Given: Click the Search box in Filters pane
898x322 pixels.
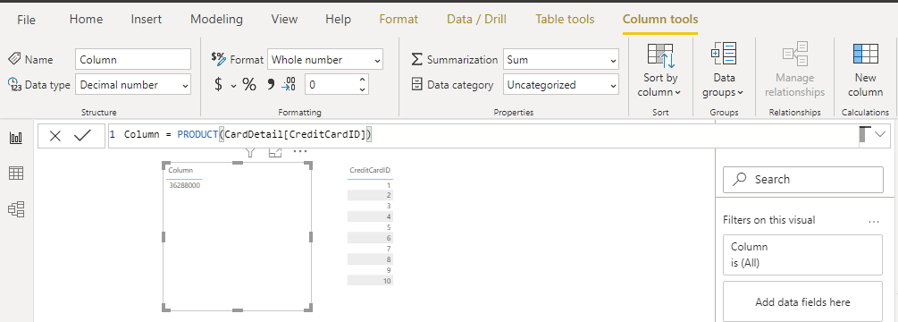Looking at the screenshot, I should [803, 179].
